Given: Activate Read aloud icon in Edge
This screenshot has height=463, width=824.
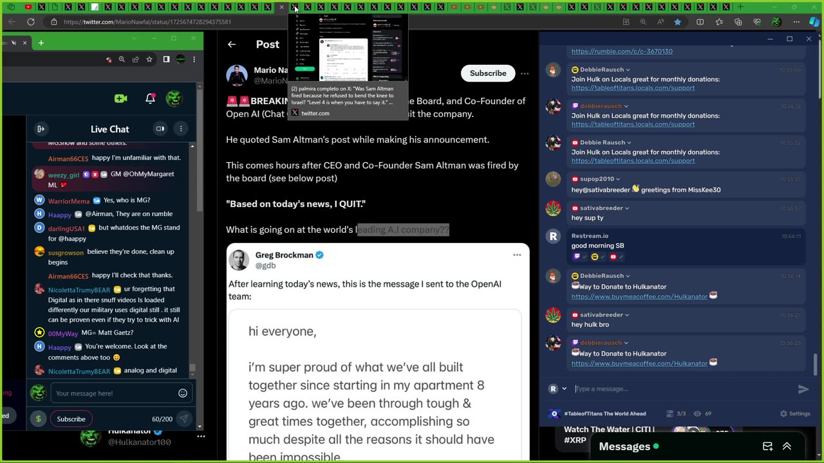Looking at the screenshot, I should click(x=660, y=22).
